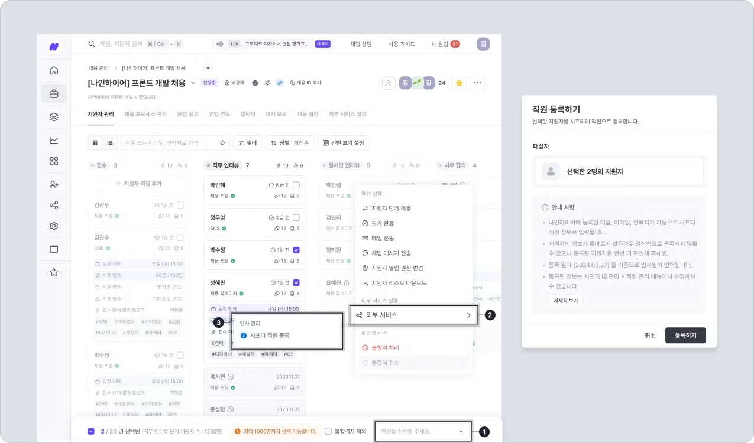This screenshot has height=443, width=754.
Task: Click the user avatar 김 in top bar
Action: [x=483, y=44]
